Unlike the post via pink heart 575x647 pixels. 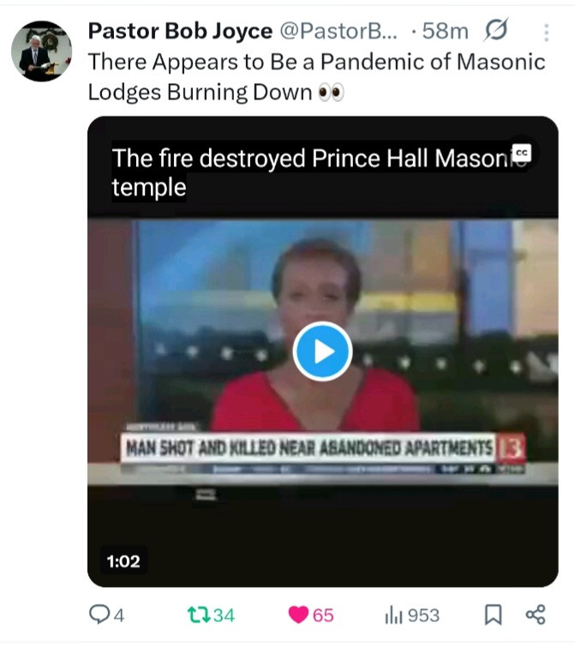point(298,614)
